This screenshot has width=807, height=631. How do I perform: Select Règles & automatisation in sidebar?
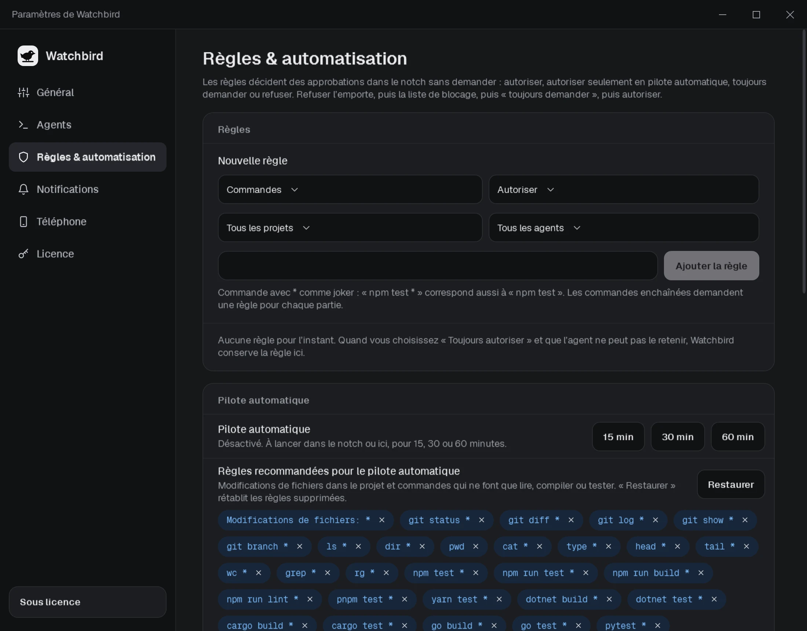tap(88, 157)
